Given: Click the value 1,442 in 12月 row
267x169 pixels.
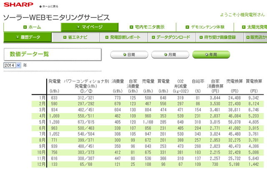Looking at the screenshot, I should tap(254, 164).
